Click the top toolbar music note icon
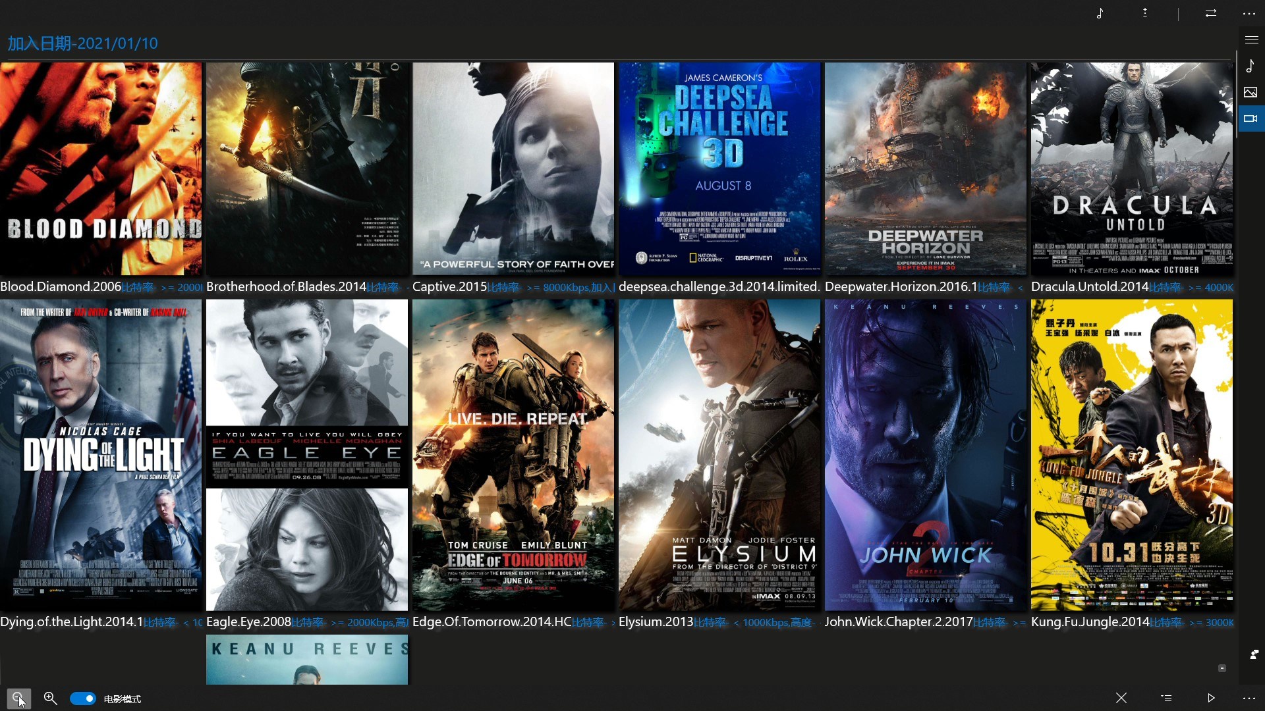The height and width of the screenshot is (711, 1265). pos(1100,13)
